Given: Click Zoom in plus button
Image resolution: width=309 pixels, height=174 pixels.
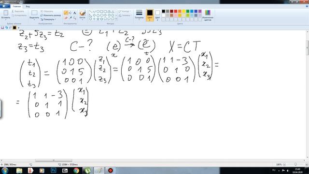Looking at the screenshot, I should [307, 164].
